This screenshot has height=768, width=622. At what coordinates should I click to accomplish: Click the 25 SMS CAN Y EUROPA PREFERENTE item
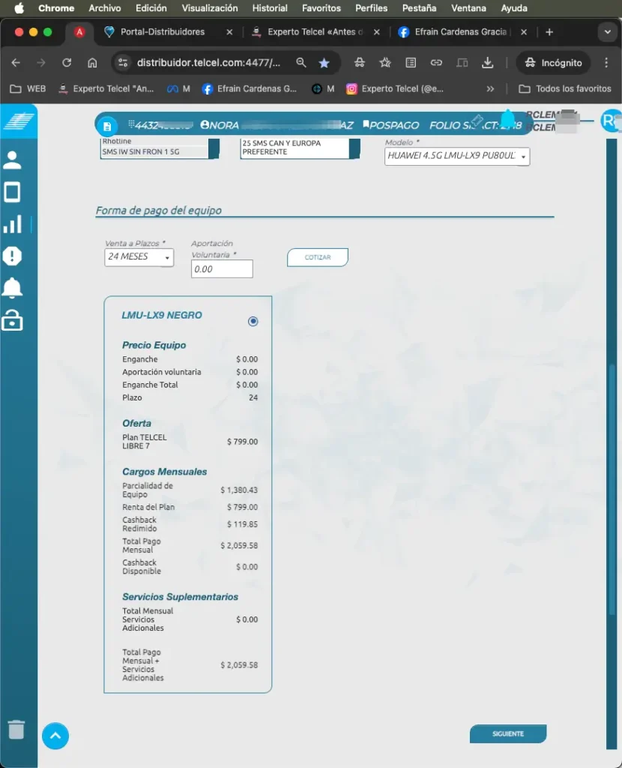click(x=281, y=148)
